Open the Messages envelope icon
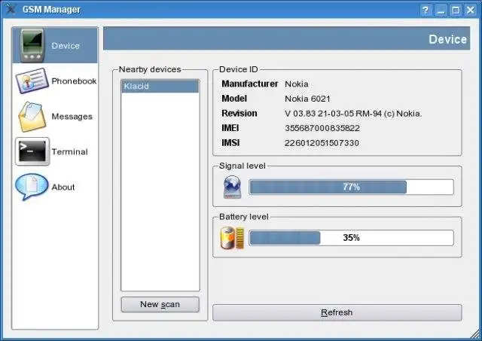 pos(32,117)
